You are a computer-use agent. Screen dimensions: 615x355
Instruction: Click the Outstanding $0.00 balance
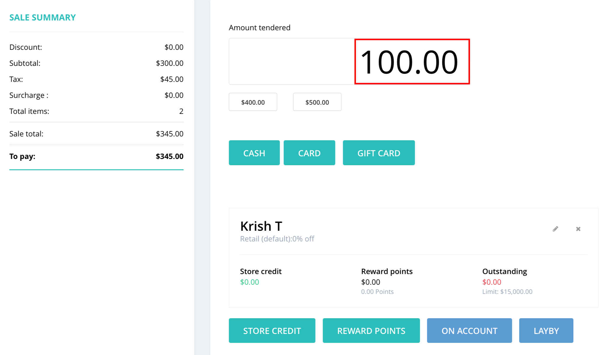coord(492,282)
